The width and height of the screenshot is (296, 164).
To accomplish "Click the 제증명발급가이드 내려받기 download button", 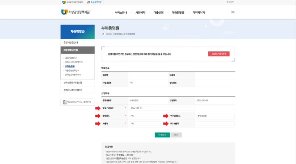I will click(x=78, y=102).
